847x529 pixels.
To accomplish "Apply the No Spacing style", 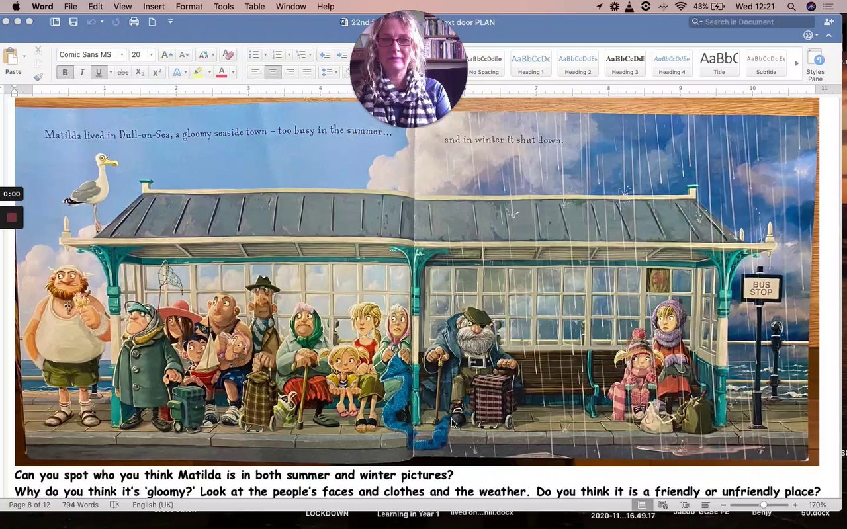I will (484, 63).
